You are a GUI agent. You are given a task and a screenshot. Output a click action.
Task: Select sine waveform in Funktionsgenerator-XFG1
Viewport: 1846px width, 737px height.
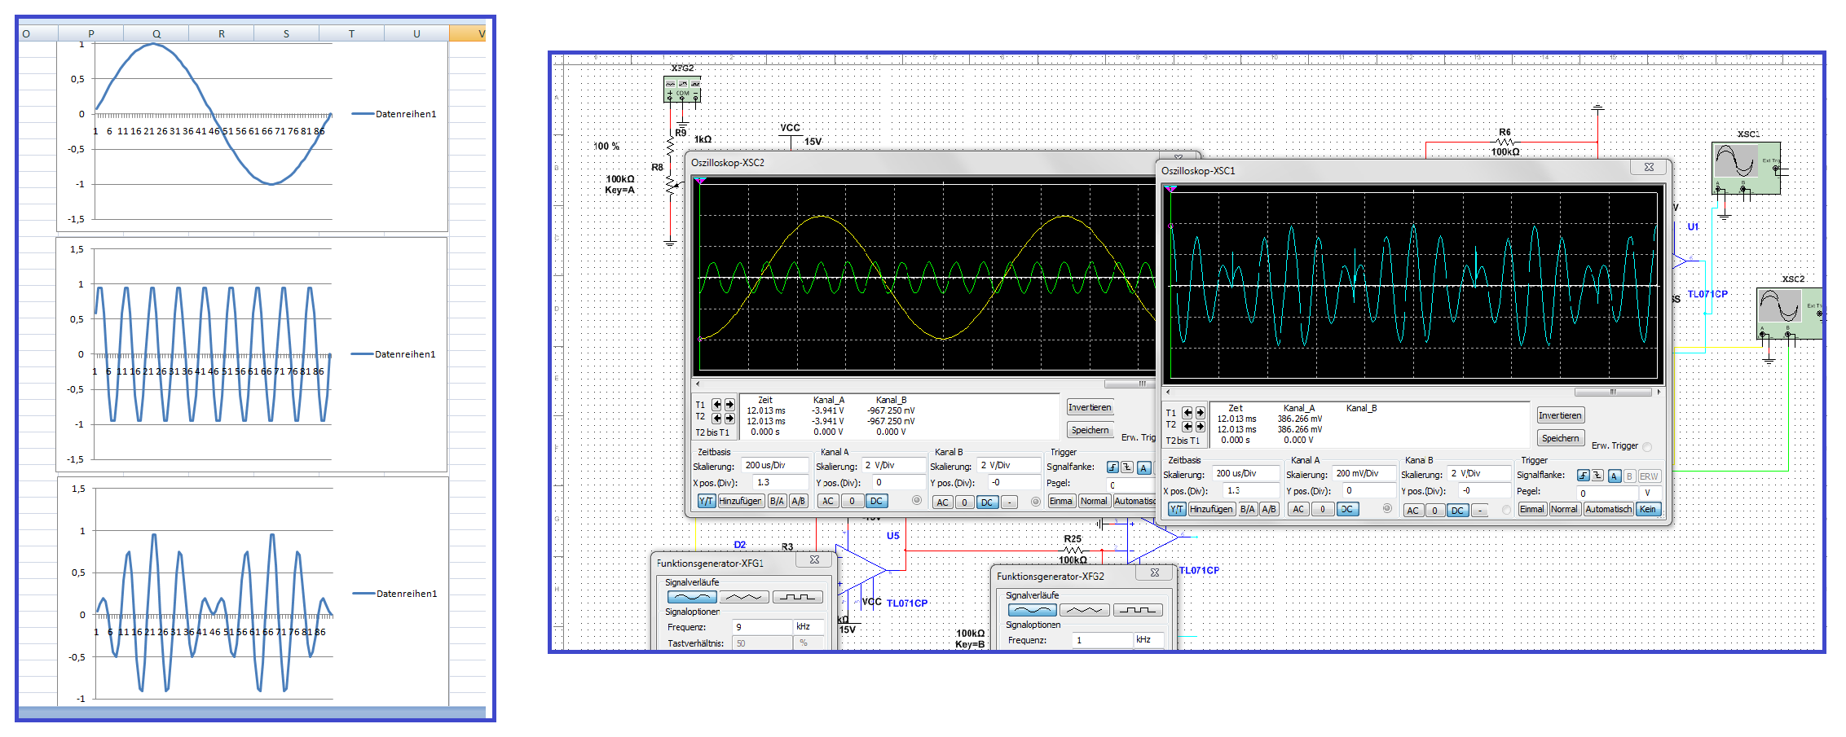[x=691, y=597]
